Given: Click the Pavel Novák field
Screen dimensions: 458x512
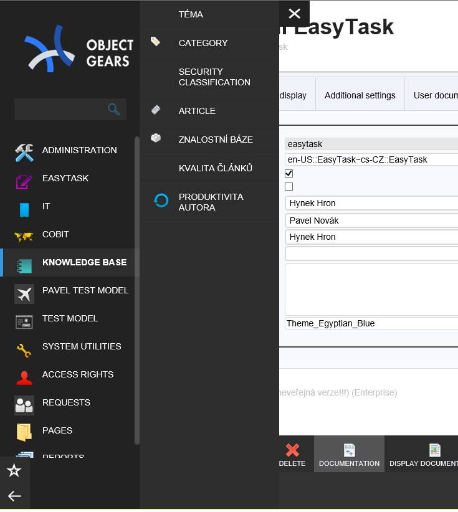Looking at the screenshot, I should pos(371,220).
